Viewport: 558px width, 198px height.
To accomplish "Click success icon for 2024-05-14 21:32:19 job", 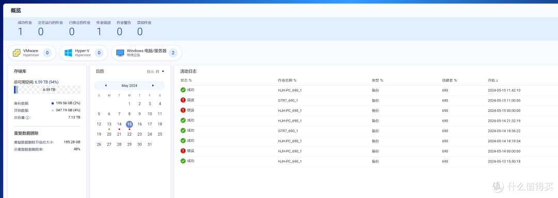I will coord(183,120).
